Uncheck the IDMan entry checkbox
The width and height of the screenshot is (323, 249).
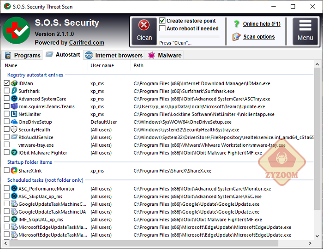click(x=6, y=83)
